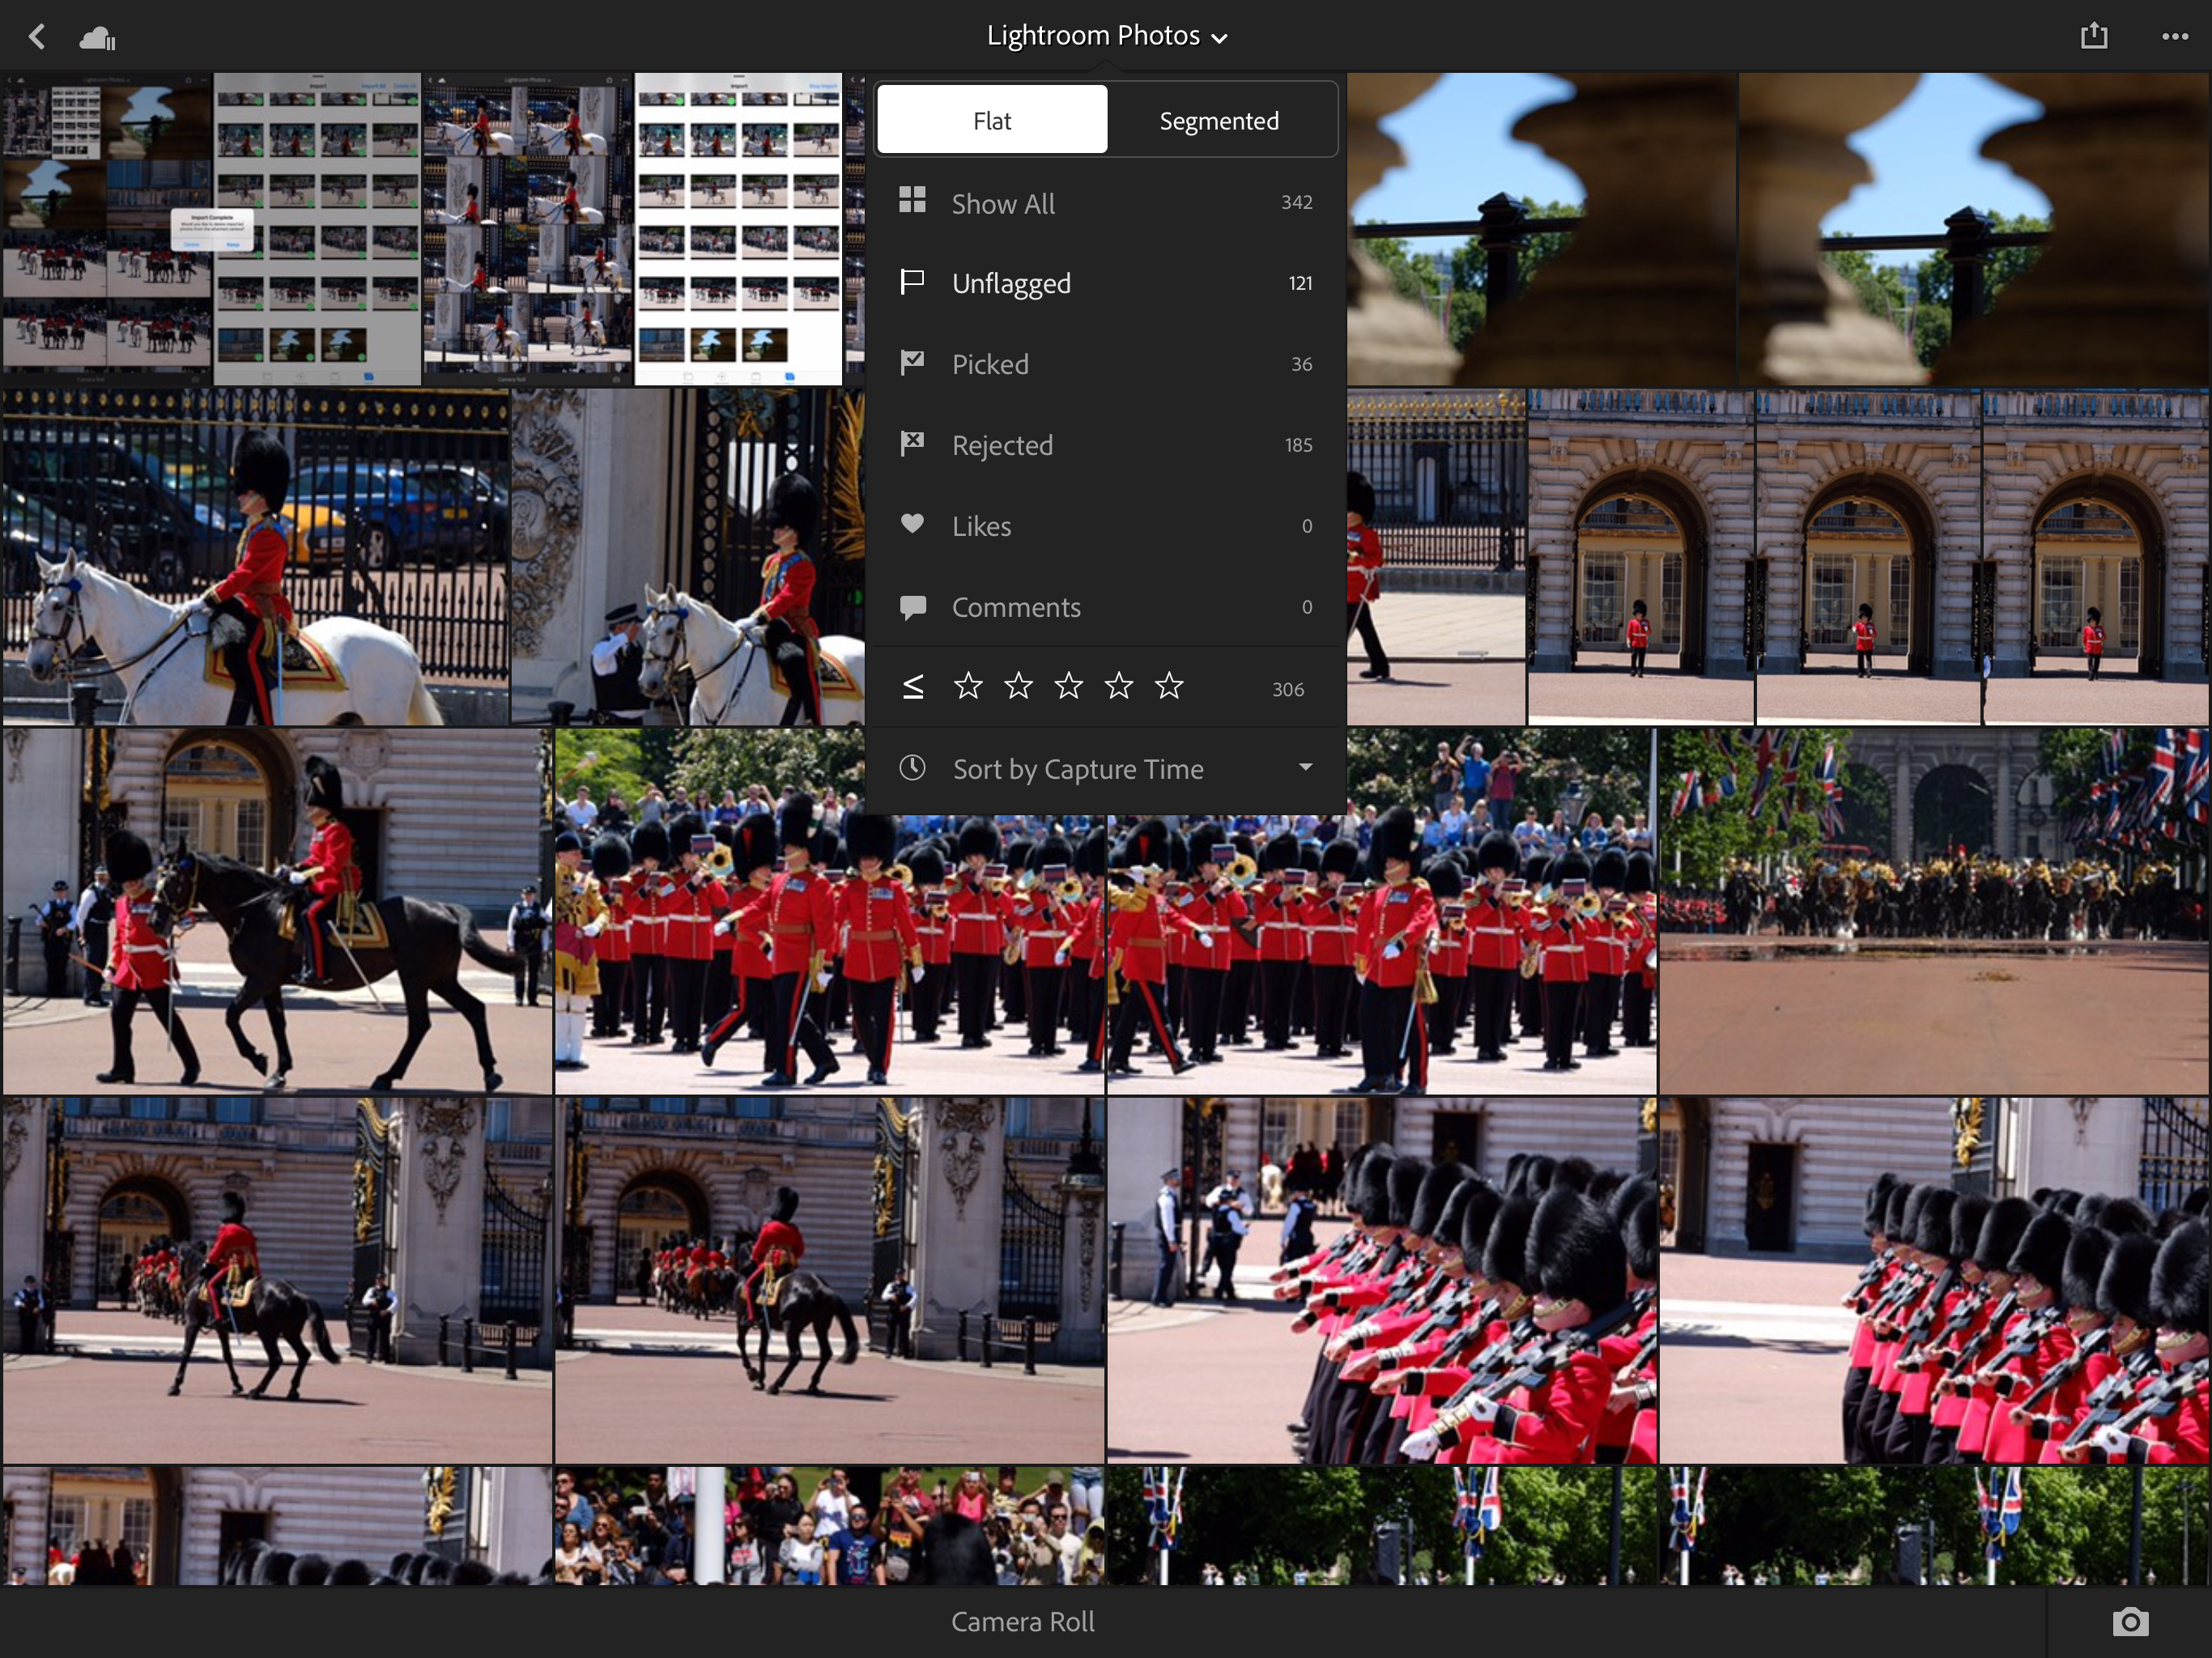Toggle the less-than-or-equal rating operator
This screenshot has width=2212, height=1658.
tap(912, 687)
